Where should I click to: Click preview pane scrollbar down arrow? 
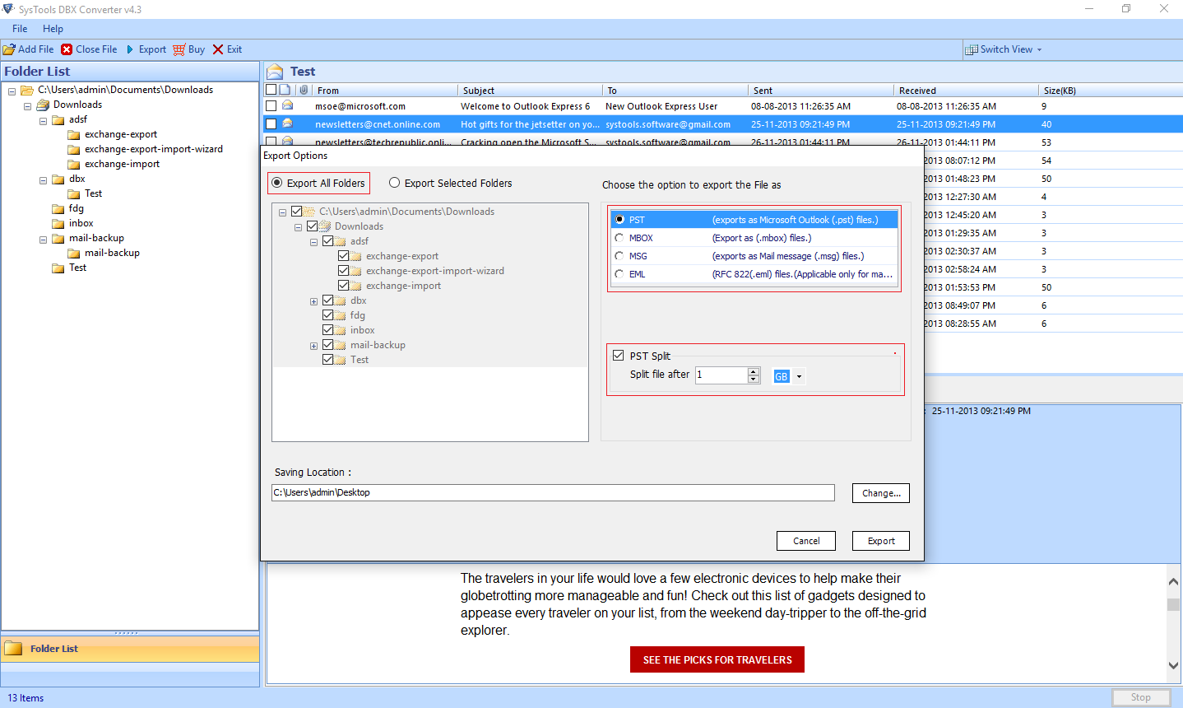point(1174,665)
